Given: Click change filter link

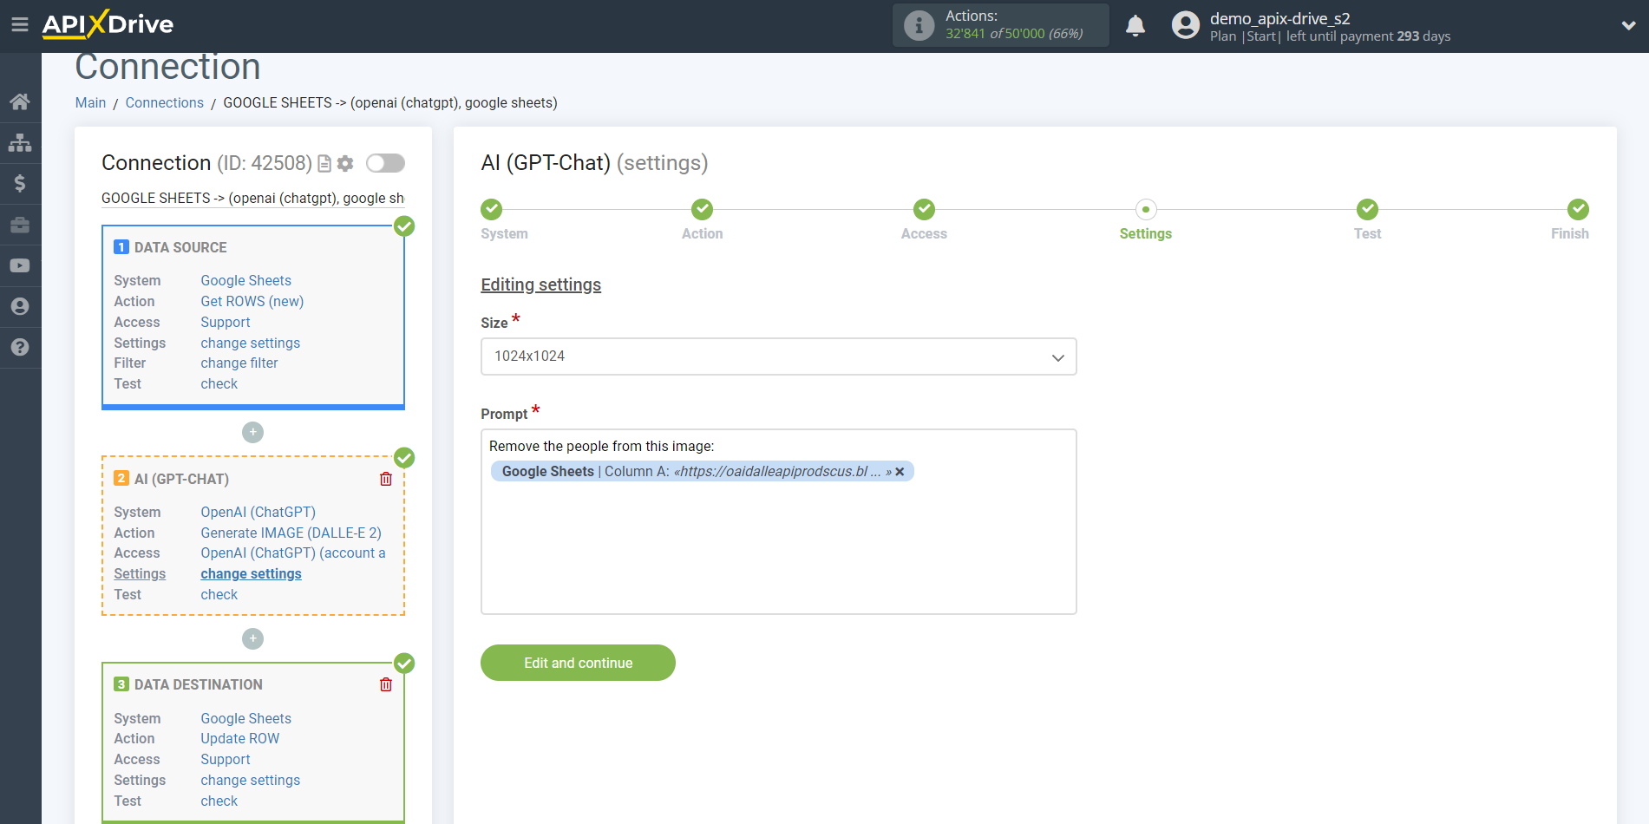Looking at the screenshot, I should [239, 363].
